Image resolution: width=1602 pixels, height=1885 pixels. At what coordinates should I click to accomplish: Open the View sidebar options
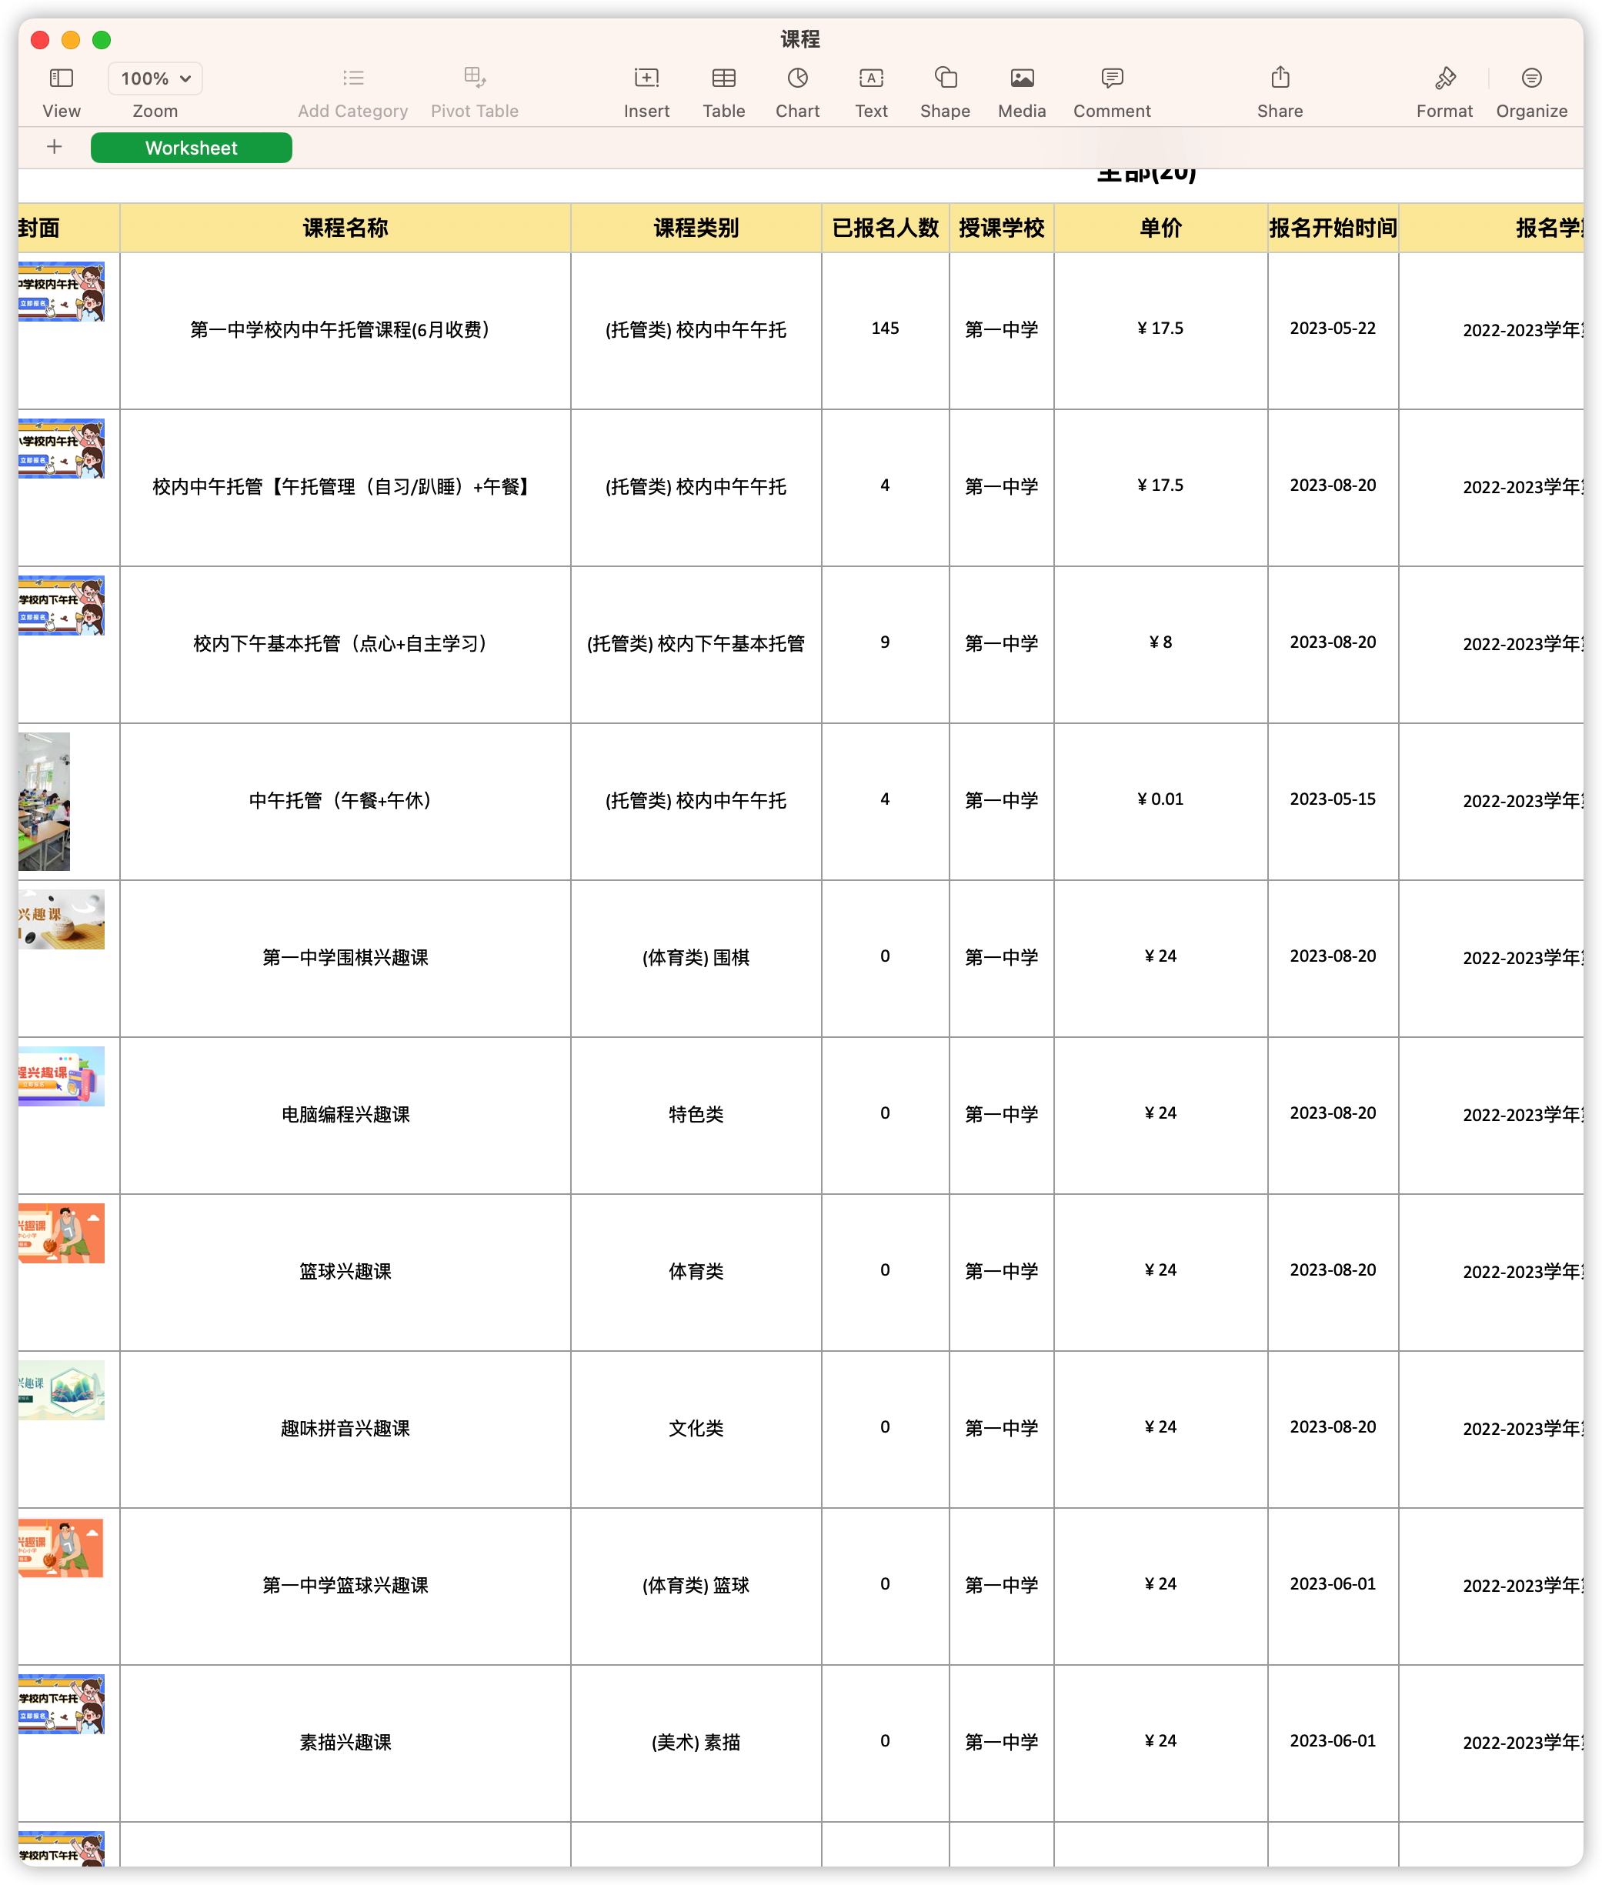tap(61, 78)
